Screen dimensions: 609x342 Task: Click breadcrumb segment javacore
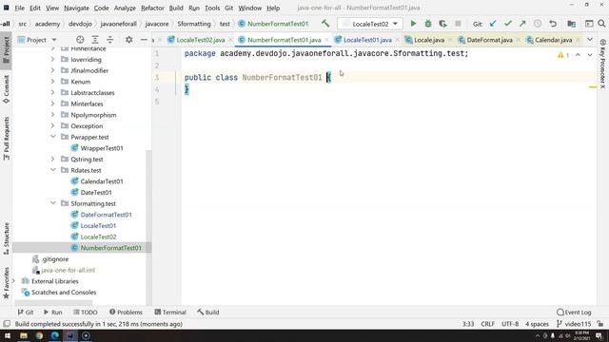[157, 24]
